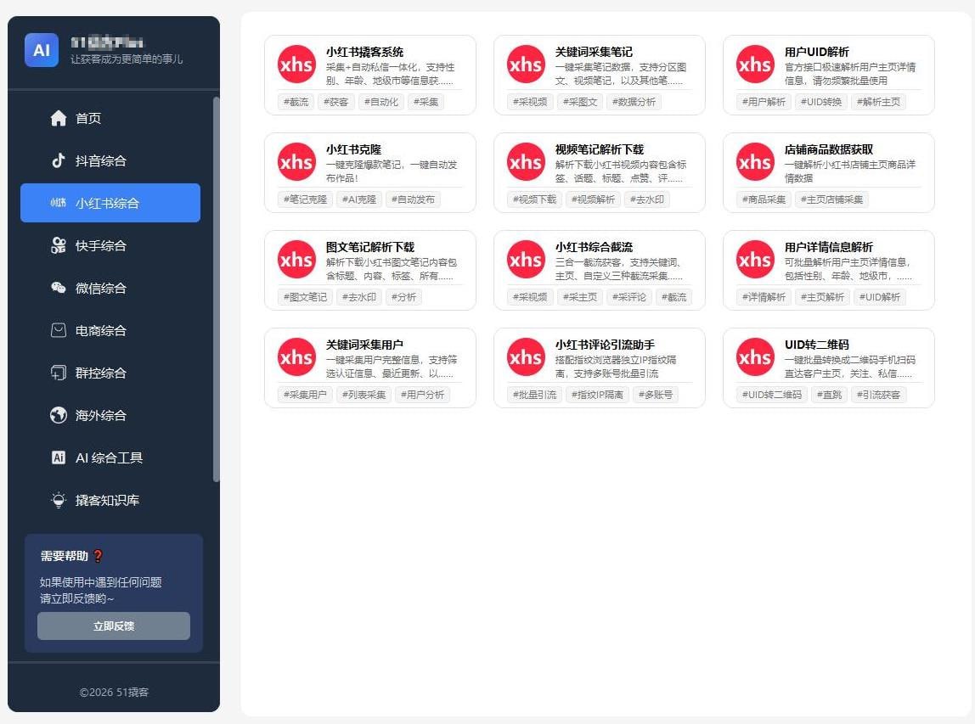Click the device icon beside 群控综合
Screen dimensions: 975x724
click(x=59, y=373)
